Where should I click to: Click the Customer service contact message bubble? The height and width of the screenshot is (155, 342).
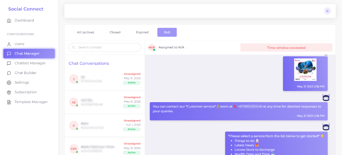click(239, 111)
